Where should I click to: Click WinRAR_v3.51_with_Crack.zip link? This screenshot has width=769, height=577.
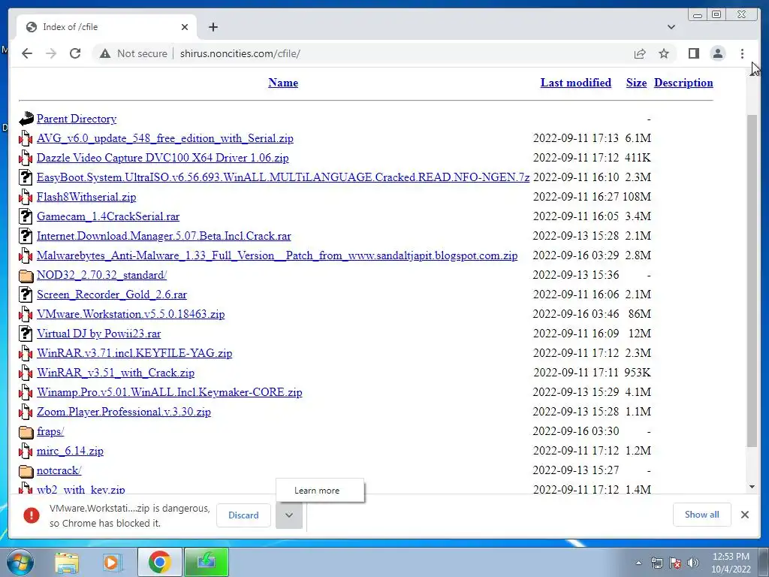click(115, 373)
